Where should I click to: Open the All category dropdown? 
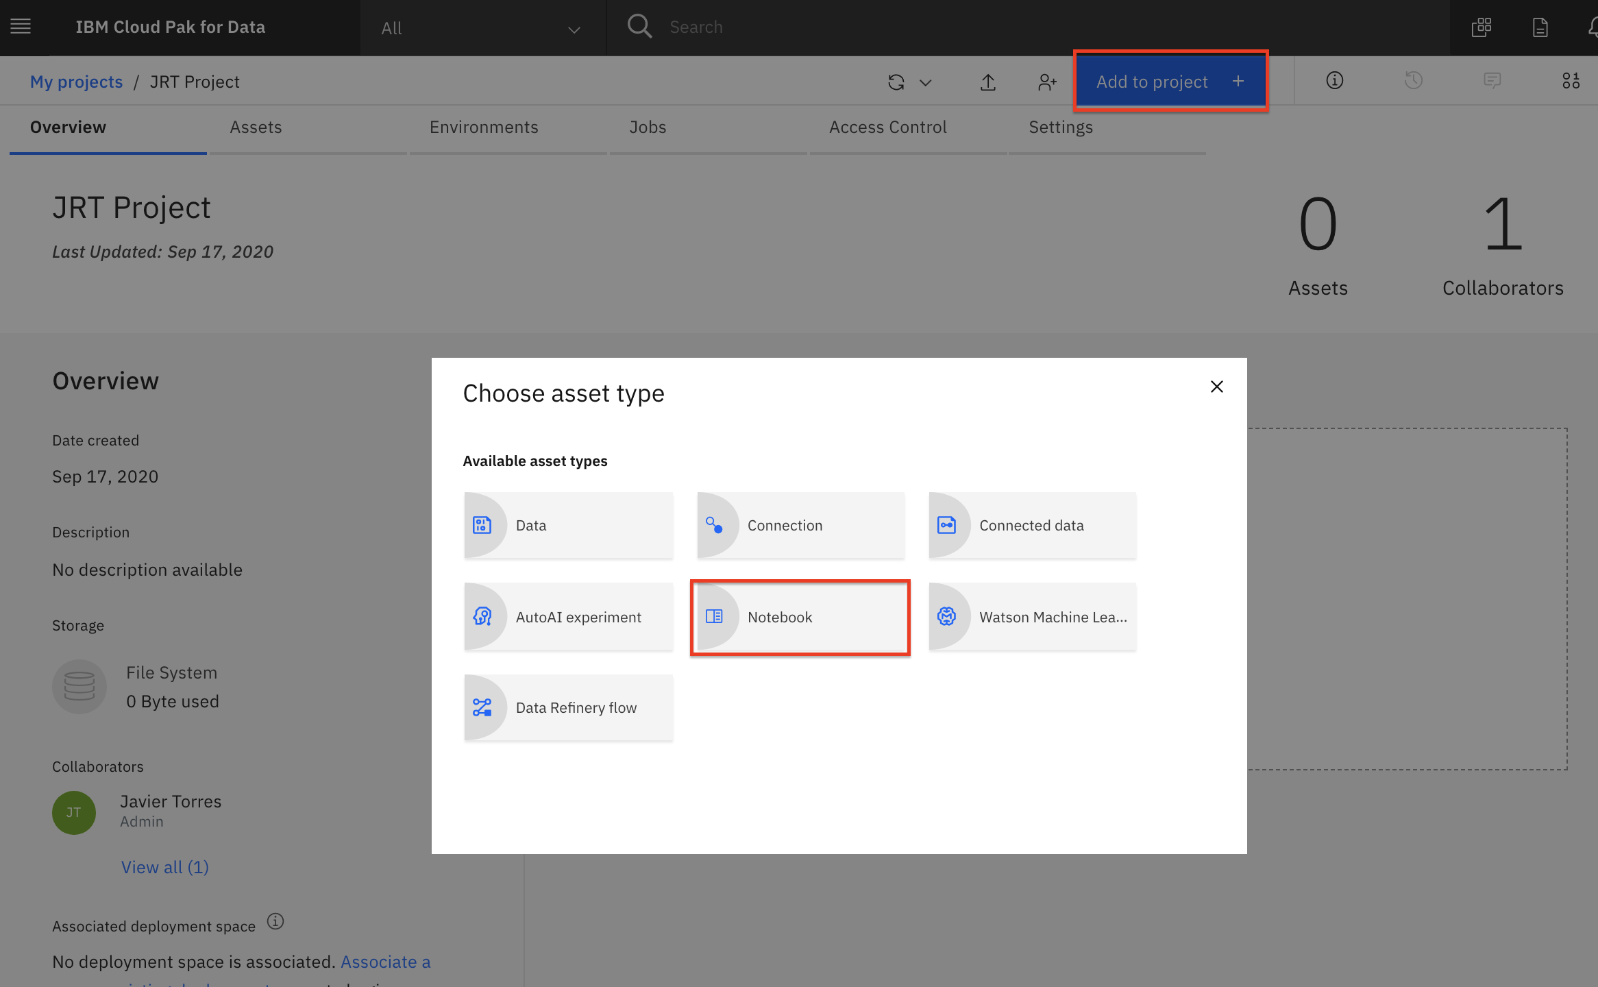tap(482, 28)
